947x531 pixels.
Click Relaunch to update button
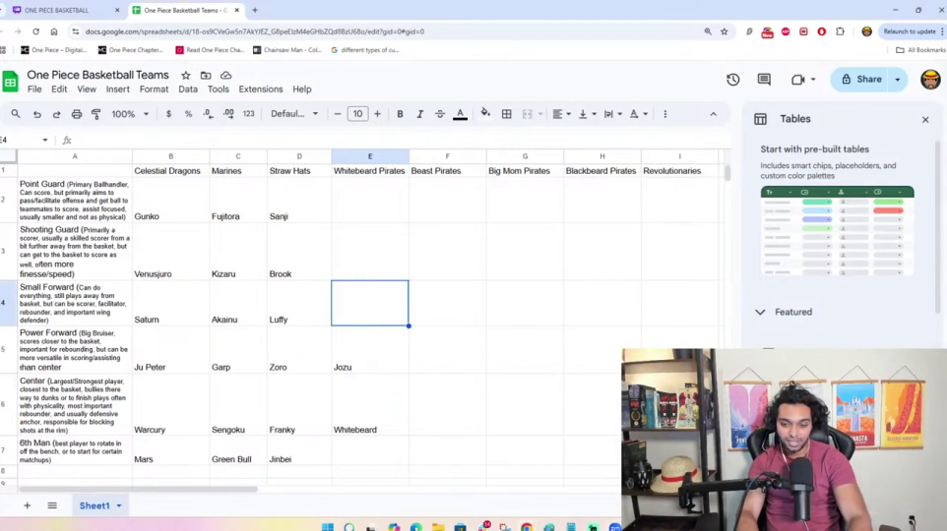(x=909, y=31)
